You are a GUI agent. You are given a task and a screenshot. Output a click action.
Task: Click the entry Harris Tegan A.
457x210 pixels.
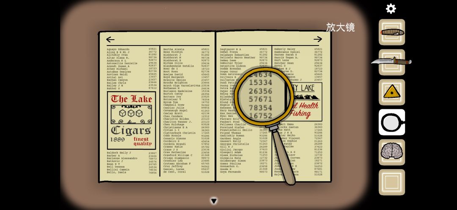286,57
